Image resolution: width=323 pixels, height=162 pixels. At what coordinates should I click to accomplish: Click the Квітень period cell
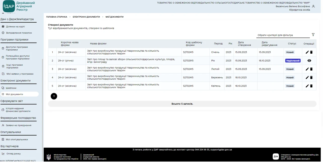pyautogui.click(x=216, y=86)
